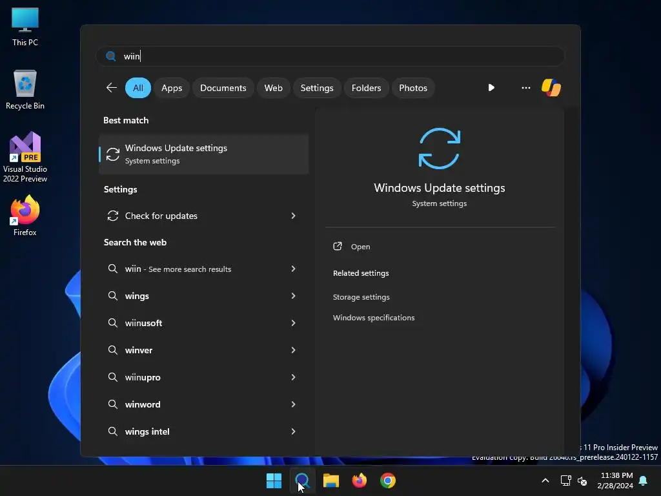Select the wiinusoft web suggestion
The width and height of the screenshot is (661, 496).
click(x=203, y=323)
